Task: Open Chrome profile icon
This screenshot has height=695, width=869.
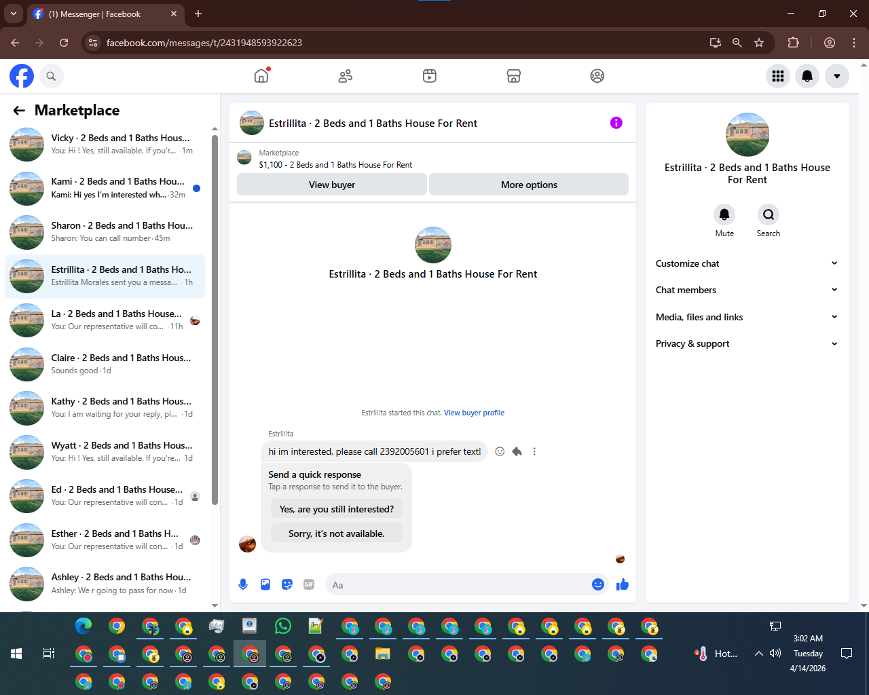Action: (x=830, y=43)
